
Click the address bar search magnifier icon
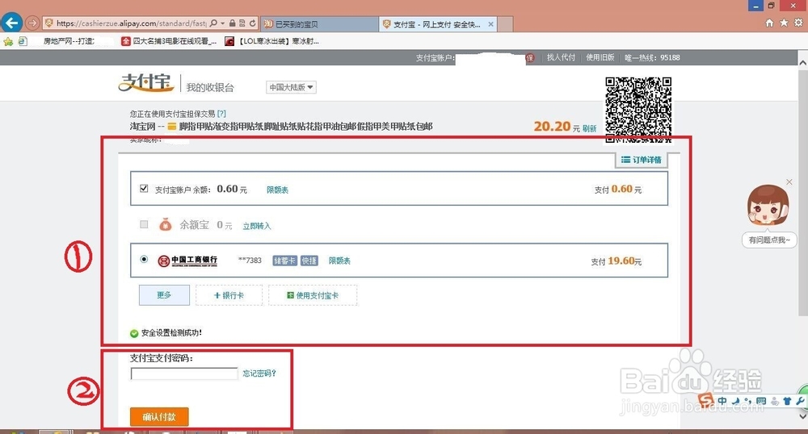click(214, 23)
